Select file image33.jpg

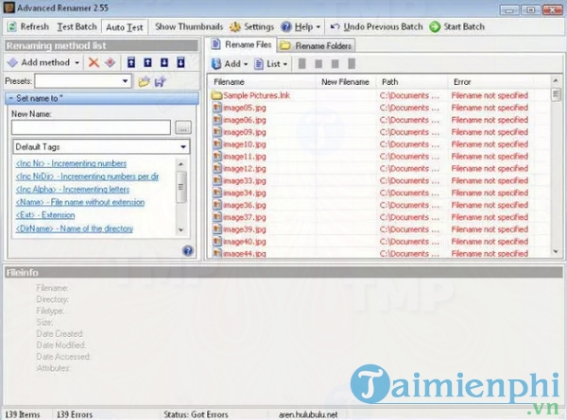(x=379, y=181)
